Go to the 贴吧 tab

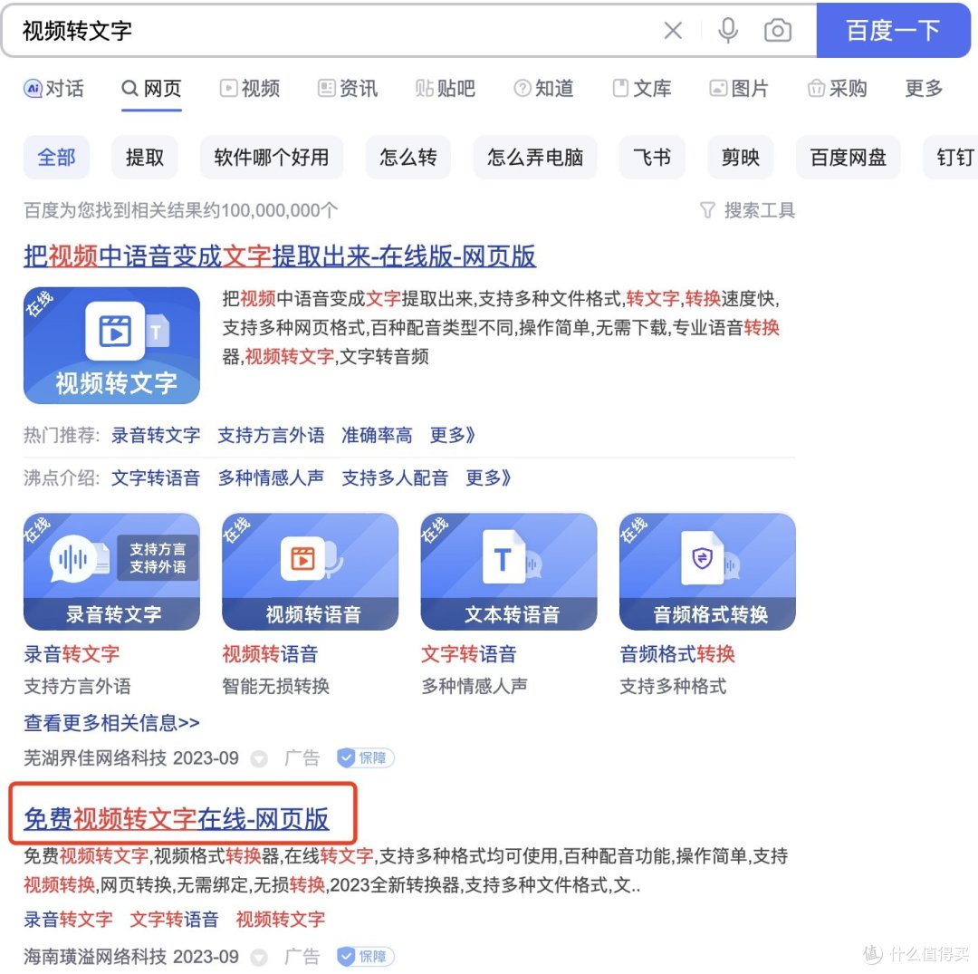click(446, 88)
